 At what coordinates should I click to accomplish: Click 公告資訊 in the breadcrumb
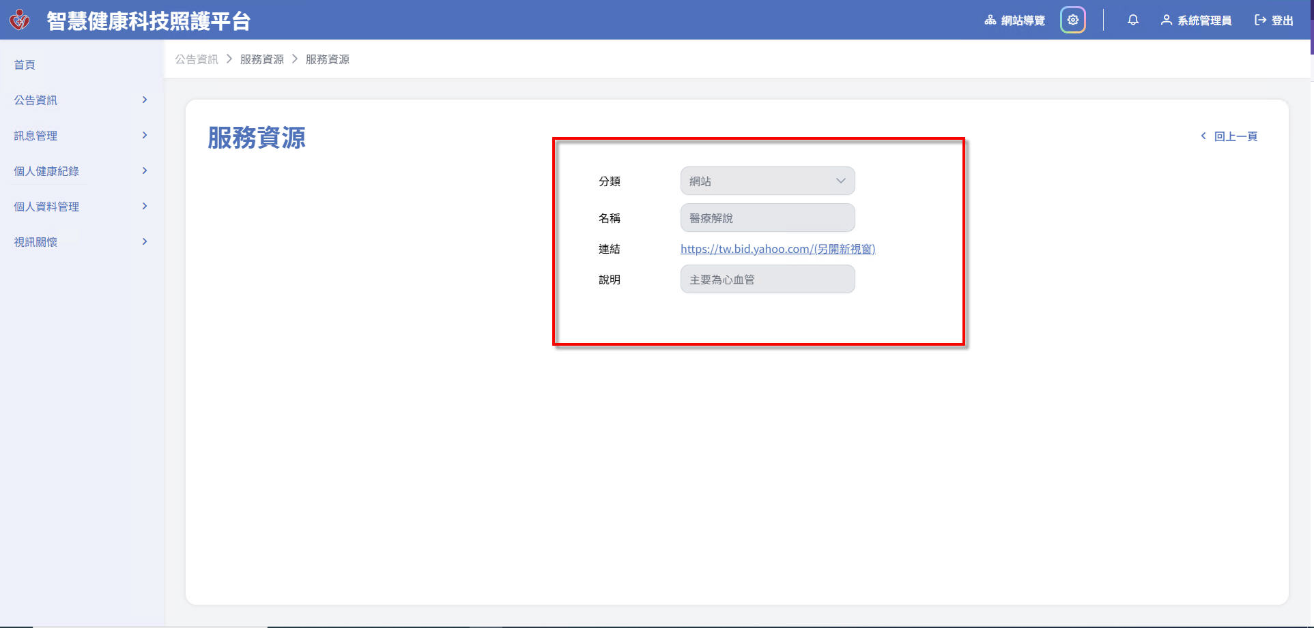point(197,59)
